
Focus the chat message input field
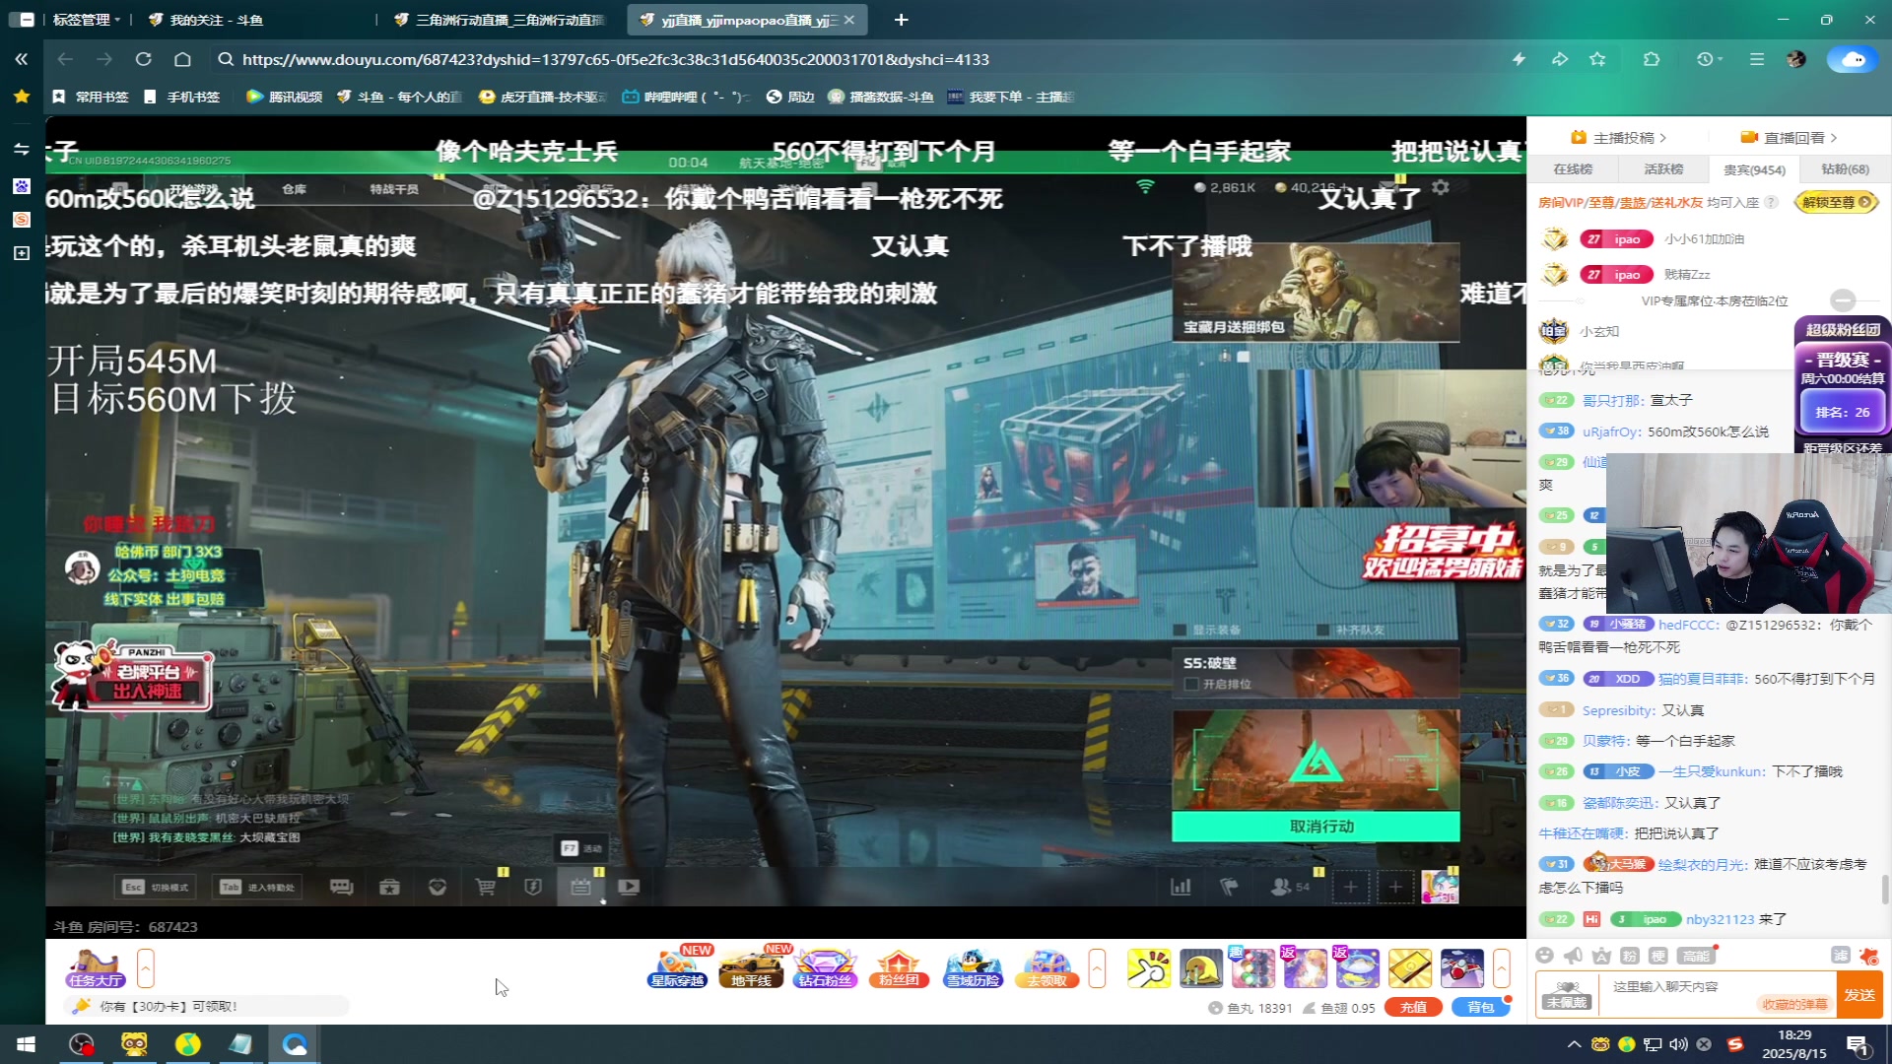click(1717, 986)
